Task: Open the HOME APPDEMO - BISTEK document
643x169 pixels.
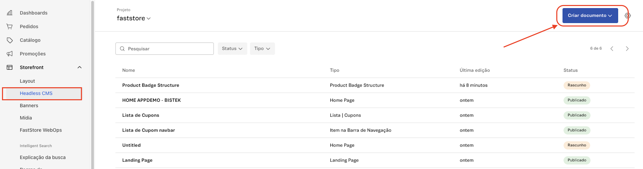Action: point(151,100)
